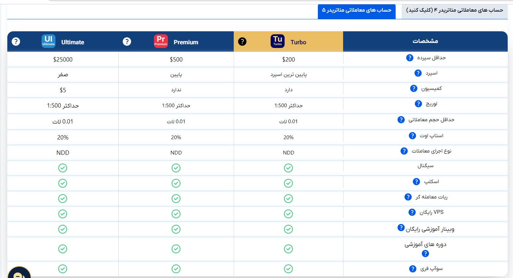Click the Premium spread cell پایین
Image resolution: width=513 pixels, height=278 pixels.
[x=176, y=75]
